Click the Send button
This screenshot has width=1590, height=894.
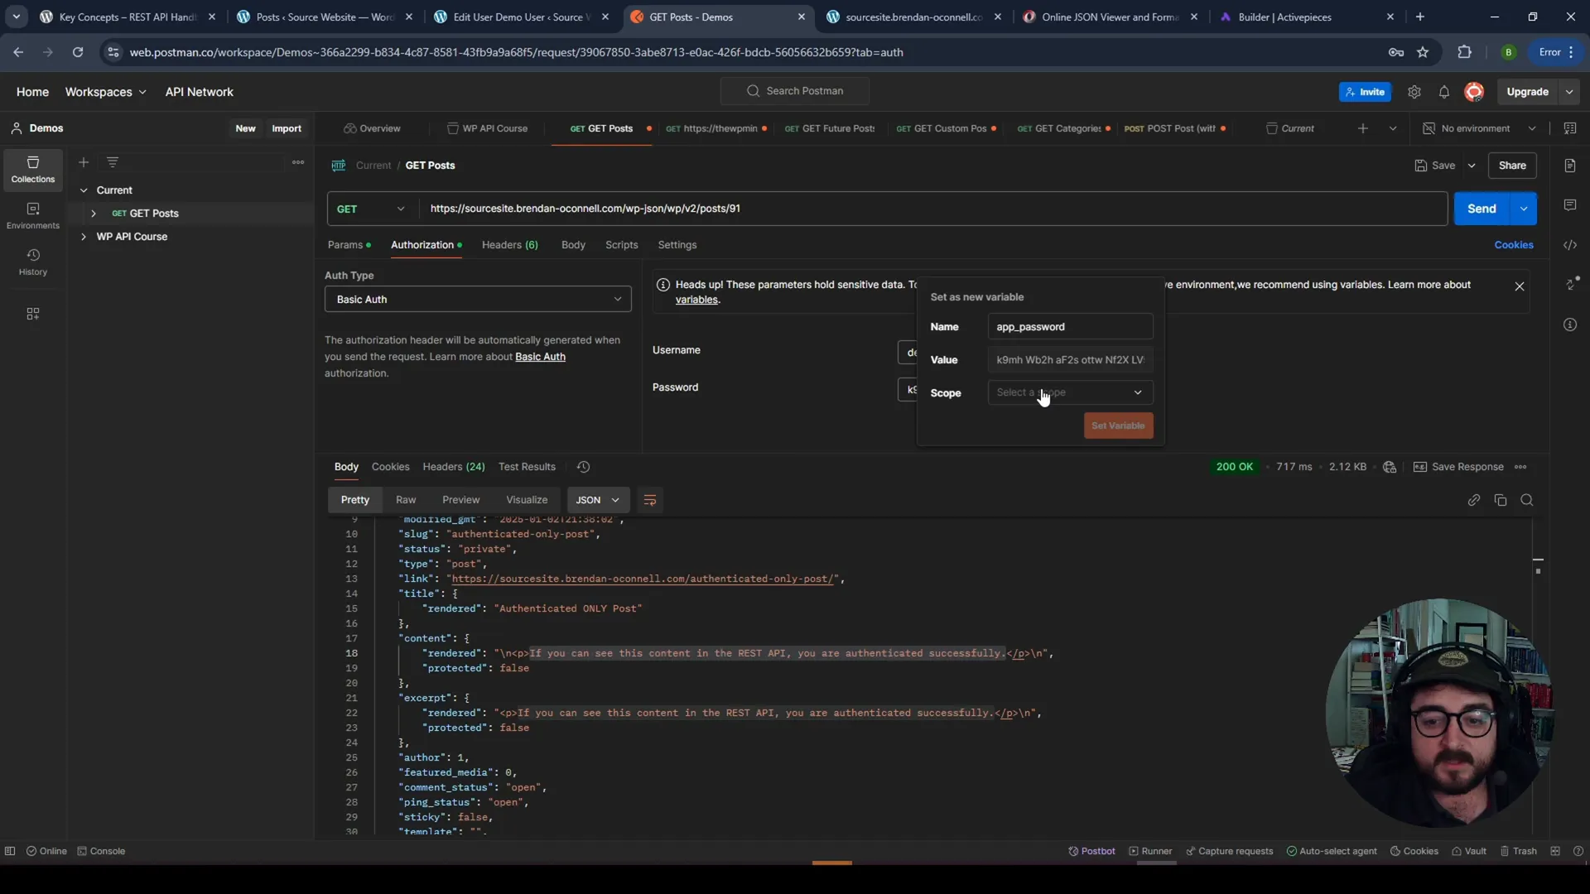tap(1482, 209)
